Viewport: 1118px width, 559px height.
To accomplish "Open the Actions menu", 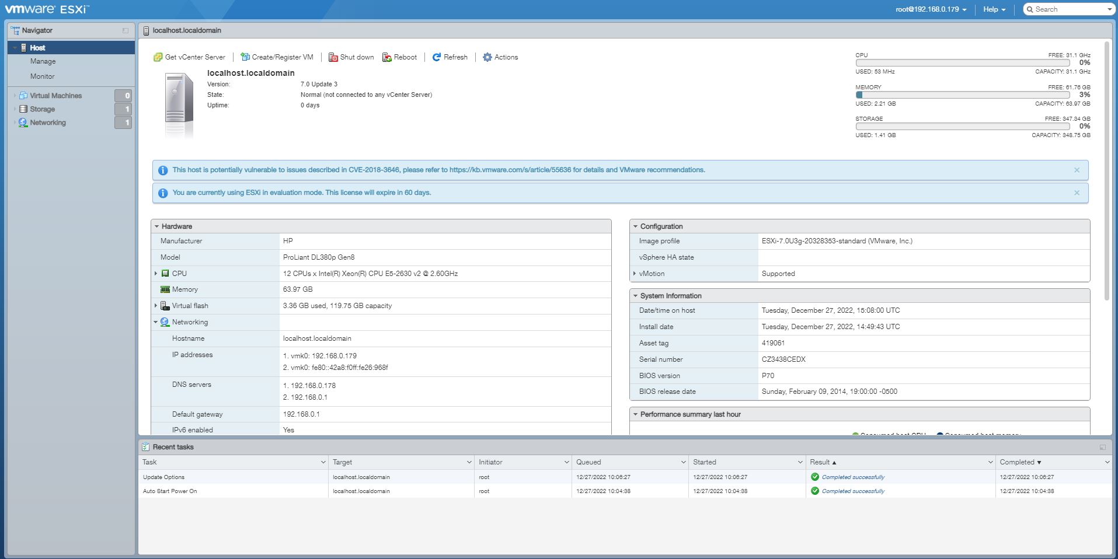I will tap(500, 57).
